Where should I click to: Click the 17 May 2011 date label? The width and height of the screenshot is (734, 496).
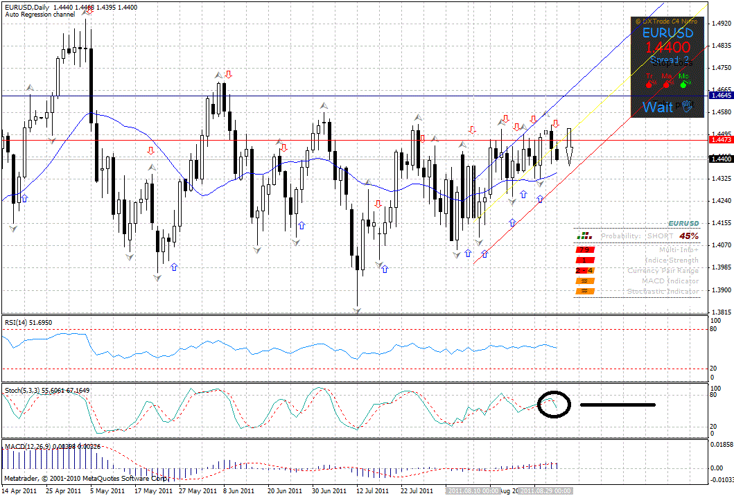coord(153,491)
